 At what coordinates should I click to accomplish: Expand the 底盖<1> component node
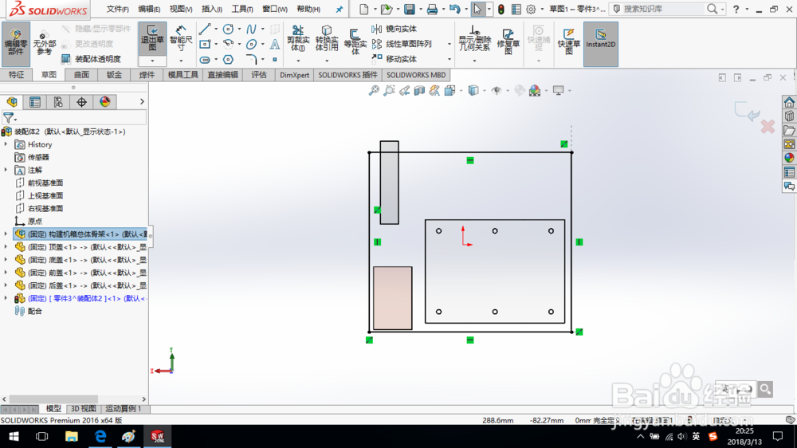pyautogui.click(x=6, y=259)
